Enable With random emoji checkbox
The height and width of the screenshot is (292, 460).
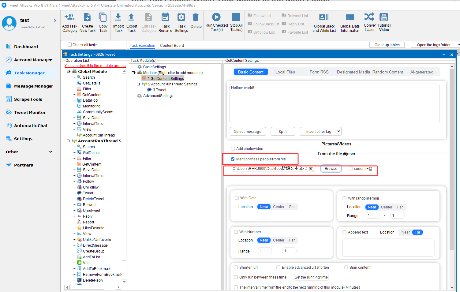pyautogui.click(x=345, y=198)
